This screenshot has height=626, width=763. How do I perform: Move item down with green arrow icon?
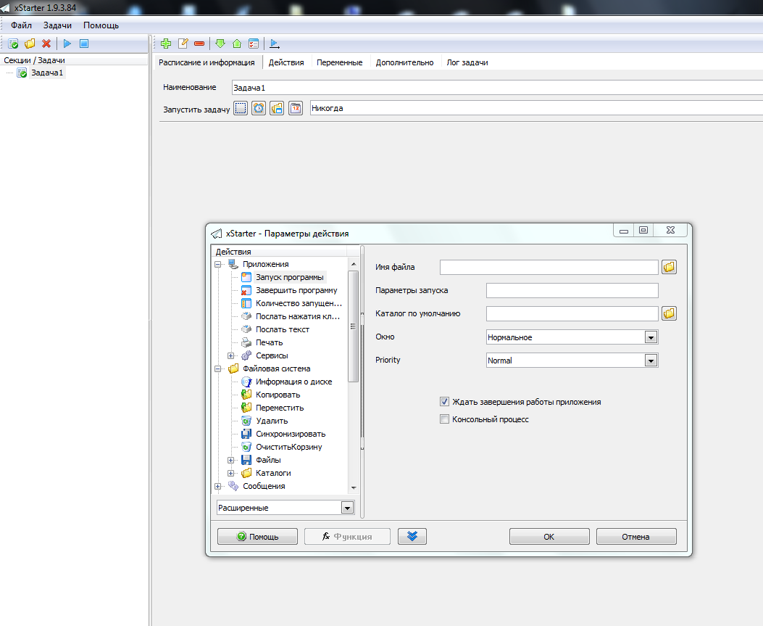[220, 44]
